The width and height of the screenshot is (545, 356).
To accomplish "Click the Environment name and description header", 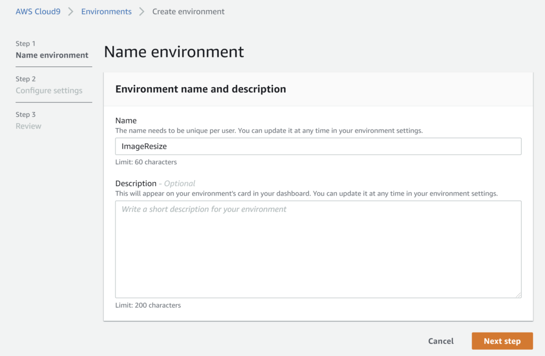I will [x=201, y=89].
